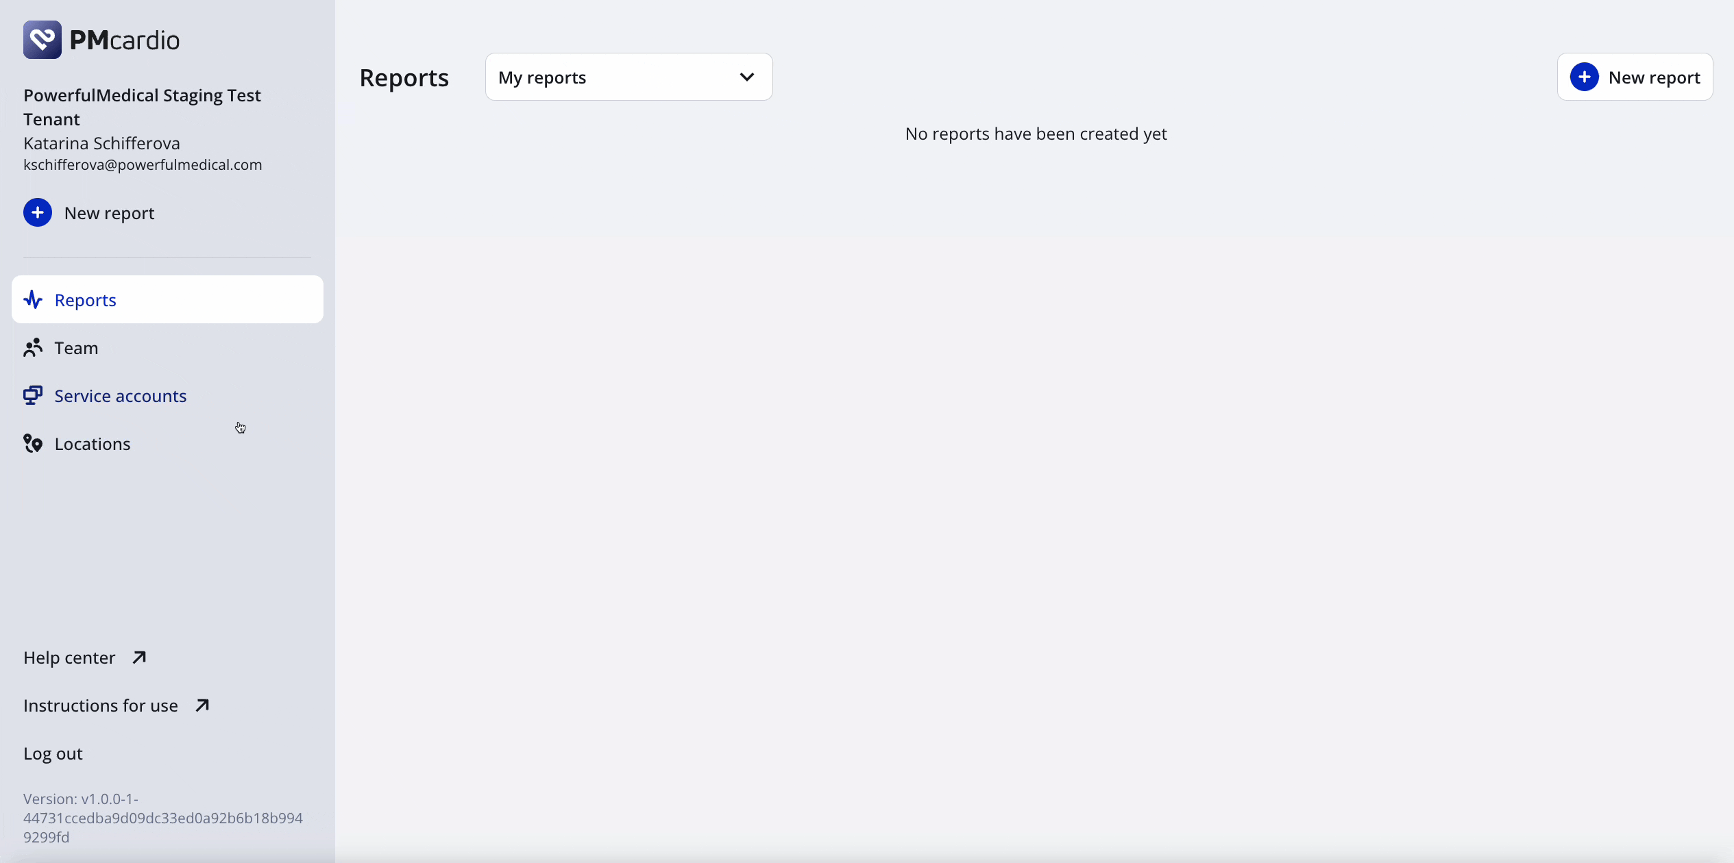This screenshot has height=863, width=1734.
Task: Click the PMcardio brand name text
Action: [x=125, y=40]
